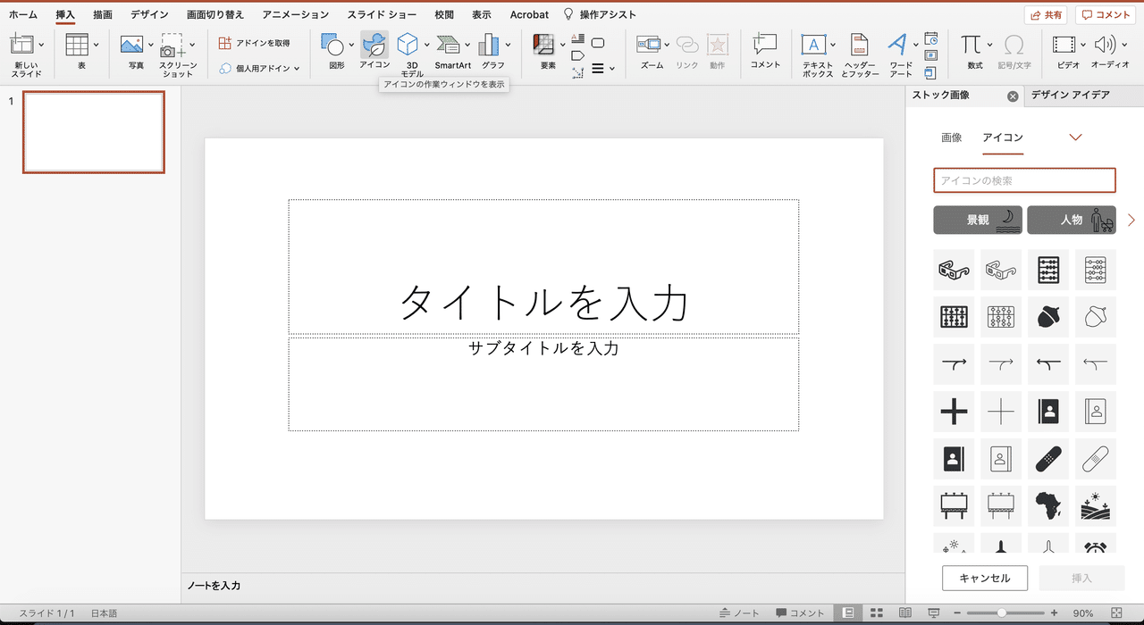
Task: Select the outline acorn icon
Action: (1096, 316)
